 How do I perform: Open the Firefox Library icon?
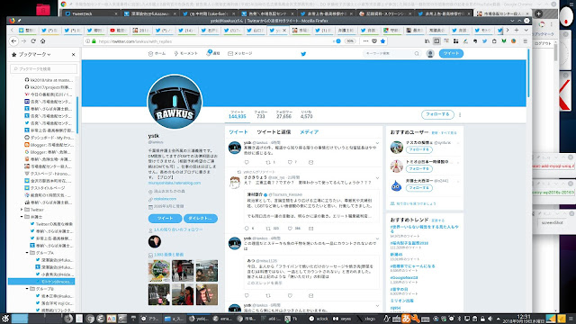point(427,41)
